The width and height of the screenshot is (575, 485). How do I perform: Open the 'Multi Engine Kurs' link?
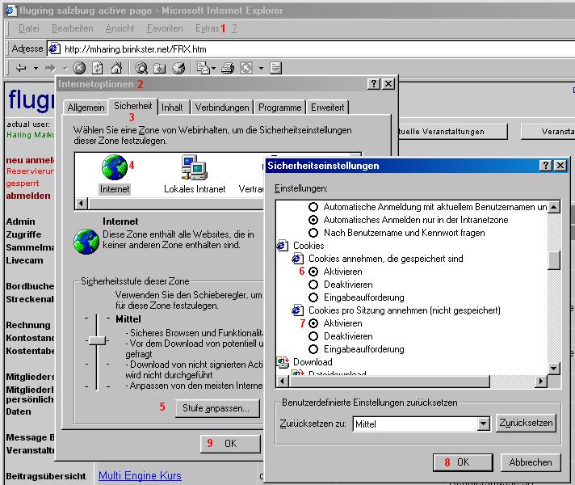(x=140, y=476)
